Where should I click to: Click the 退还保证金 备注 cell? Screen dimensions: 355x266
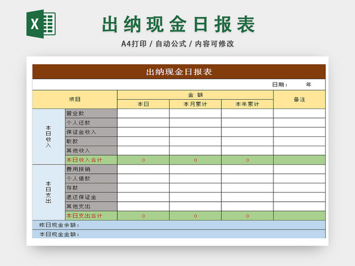[300, 197]
